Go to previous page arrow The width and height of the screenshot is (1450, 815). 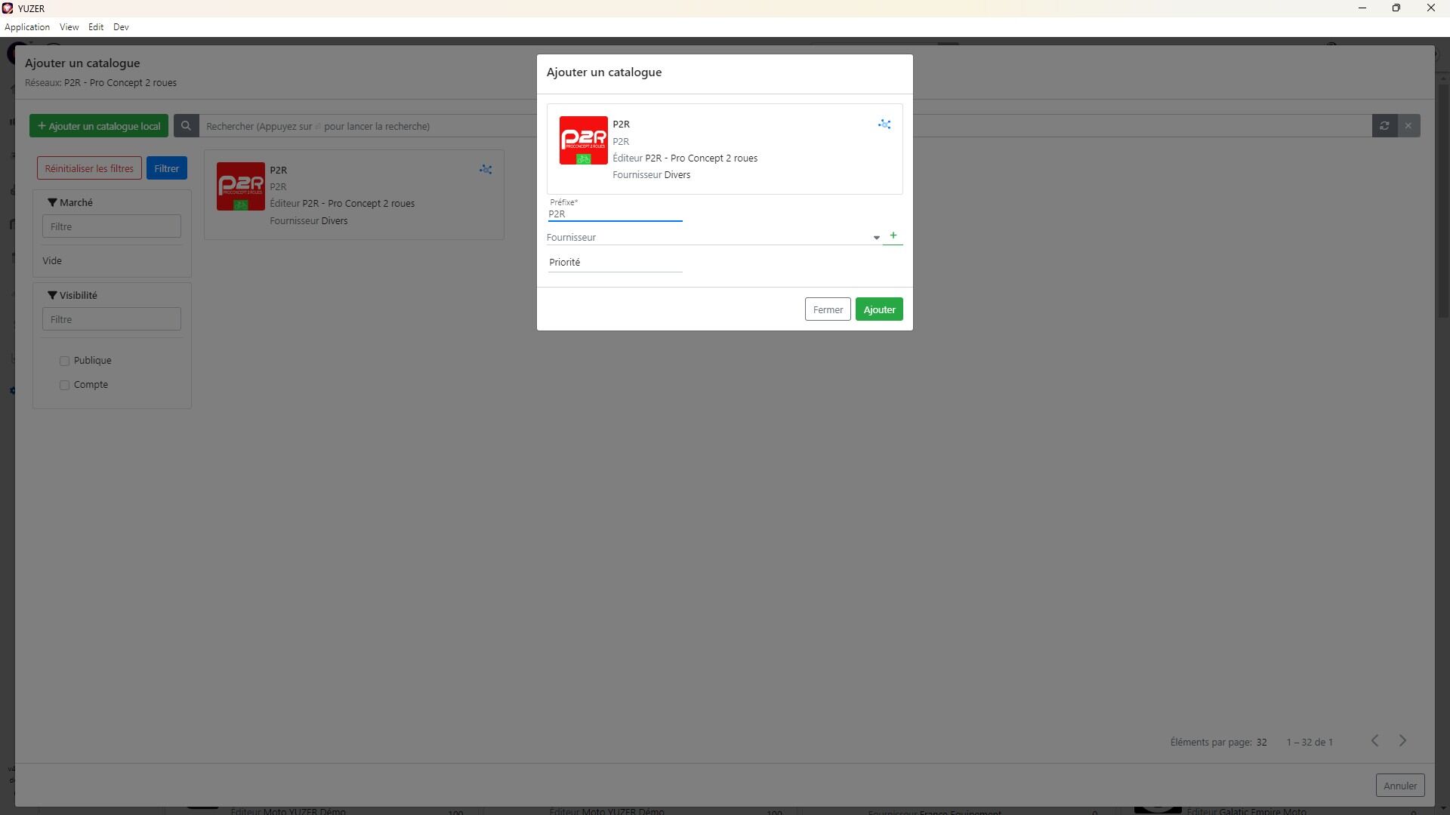point(1374,741)
